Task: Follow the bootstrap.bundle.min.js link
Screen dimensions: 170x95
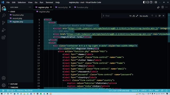Action: click(113, 28)
